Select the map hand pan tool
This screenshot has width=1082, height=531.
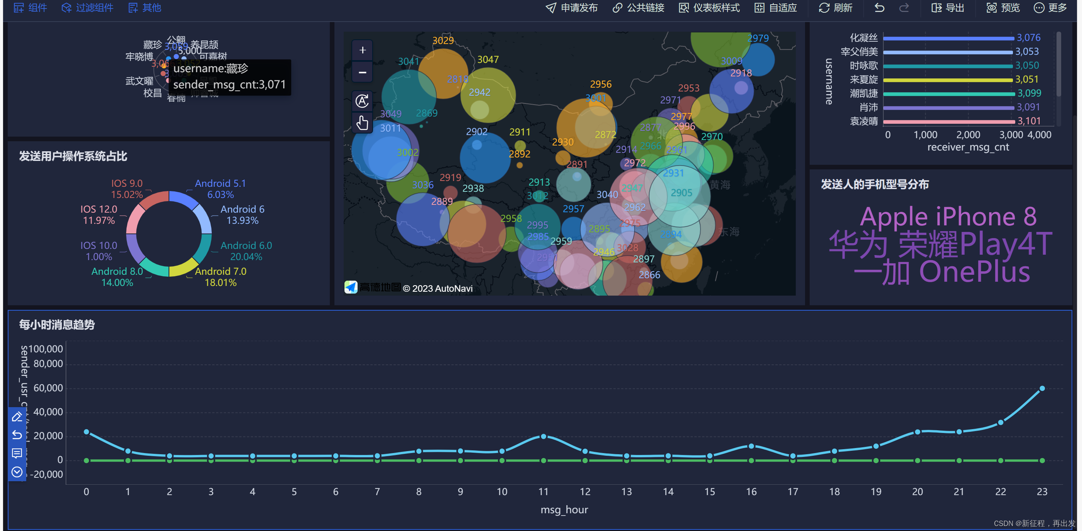363,123
